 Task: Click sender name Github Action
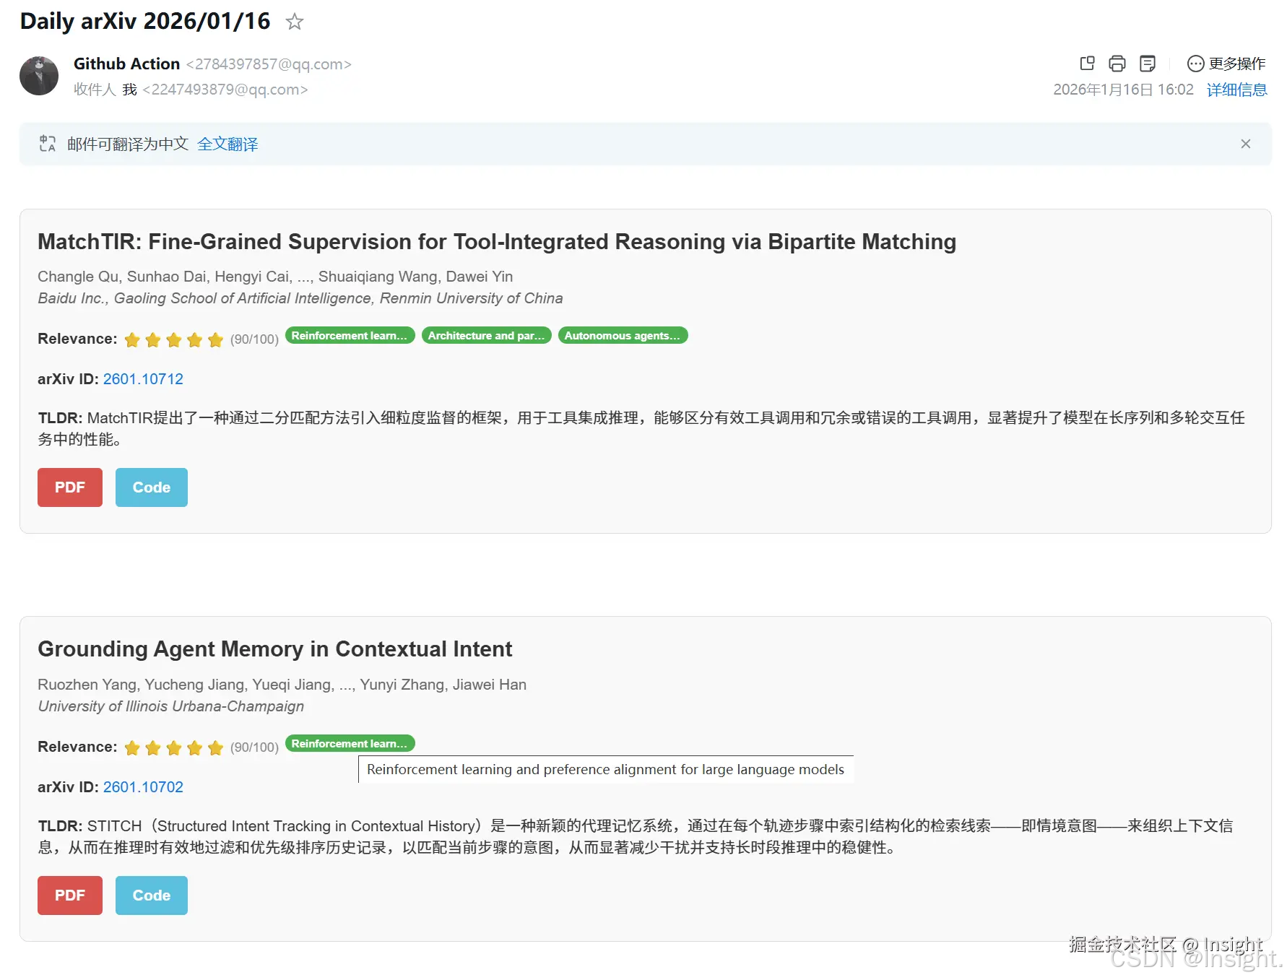(126, 64)
